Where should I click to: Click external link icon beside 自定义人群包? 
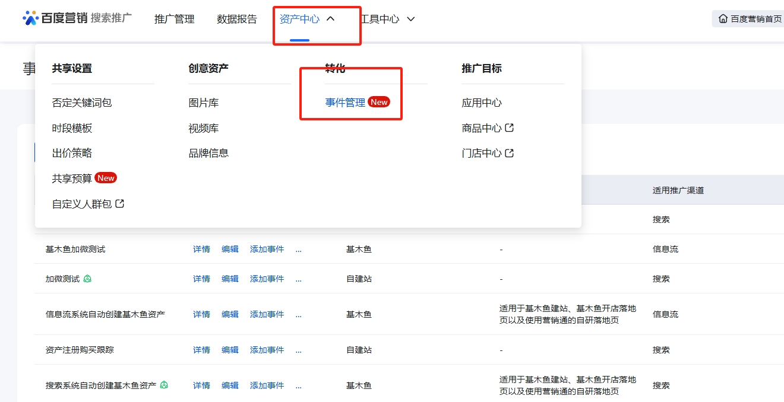[119, 203]
